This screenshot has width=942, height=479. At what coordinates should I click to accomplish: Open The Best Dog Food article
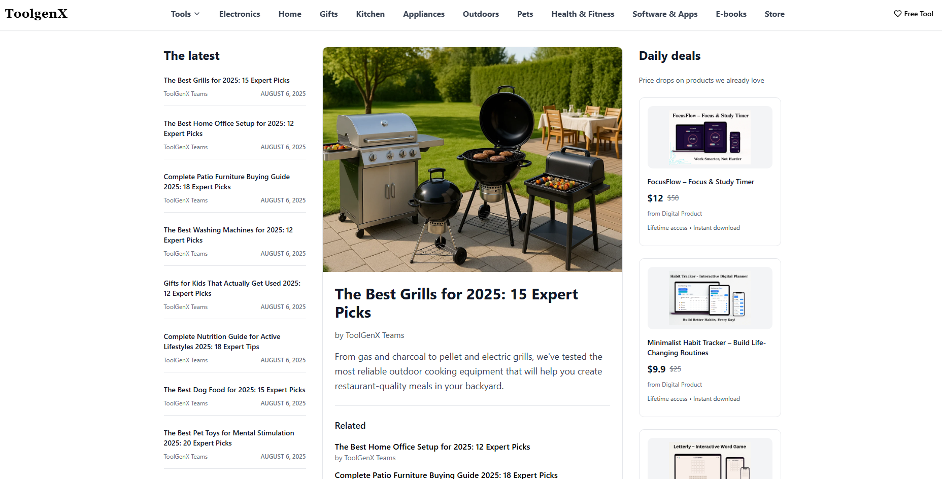click(234, 390)
